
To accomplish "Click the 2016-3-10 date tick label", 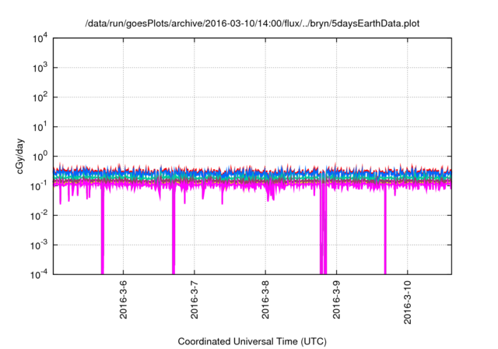I will pyautogui.click(x=408, y=302).
